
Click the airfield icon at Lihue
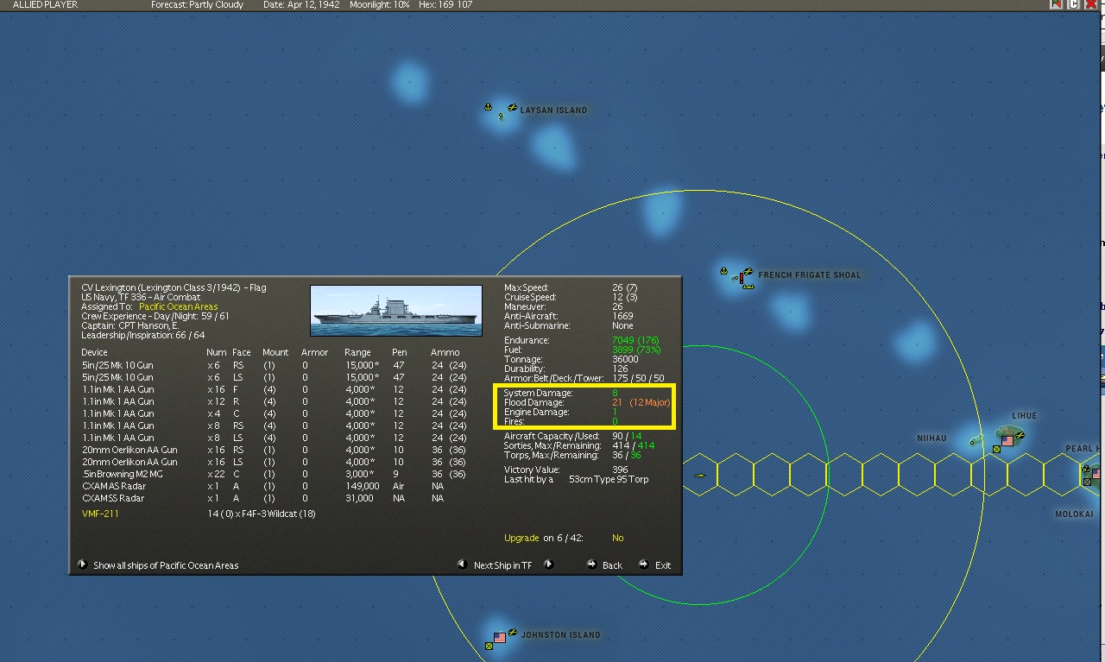tap(1020, 436)
